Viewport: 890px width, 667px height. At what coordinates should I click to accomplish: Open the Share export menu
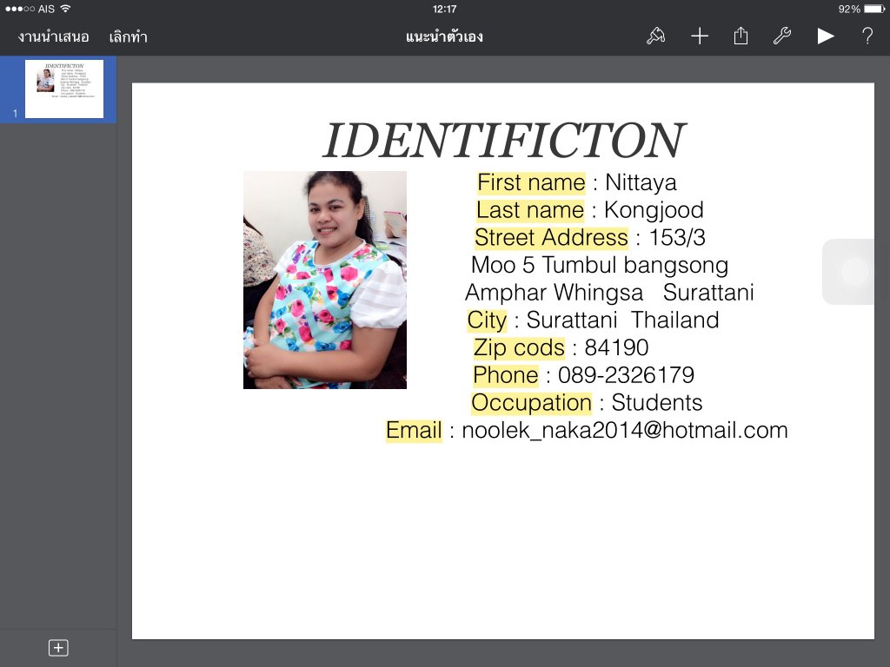click(x=741, y=36)
